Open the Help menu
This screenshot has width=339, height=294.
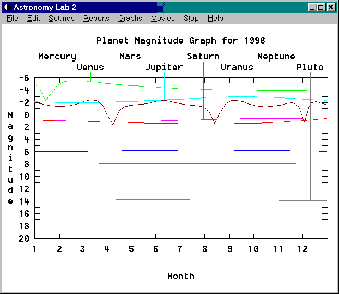pos(215,19)
